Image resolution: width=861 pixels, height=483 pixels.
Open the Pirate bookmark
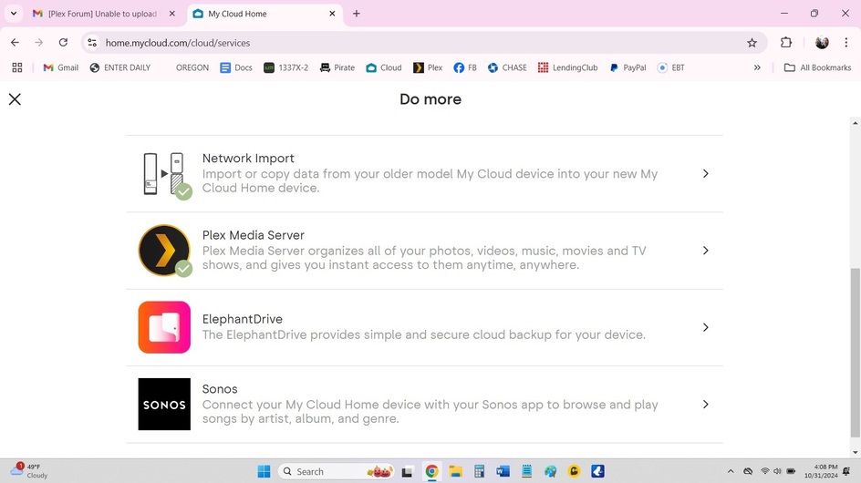pos(337,67)
